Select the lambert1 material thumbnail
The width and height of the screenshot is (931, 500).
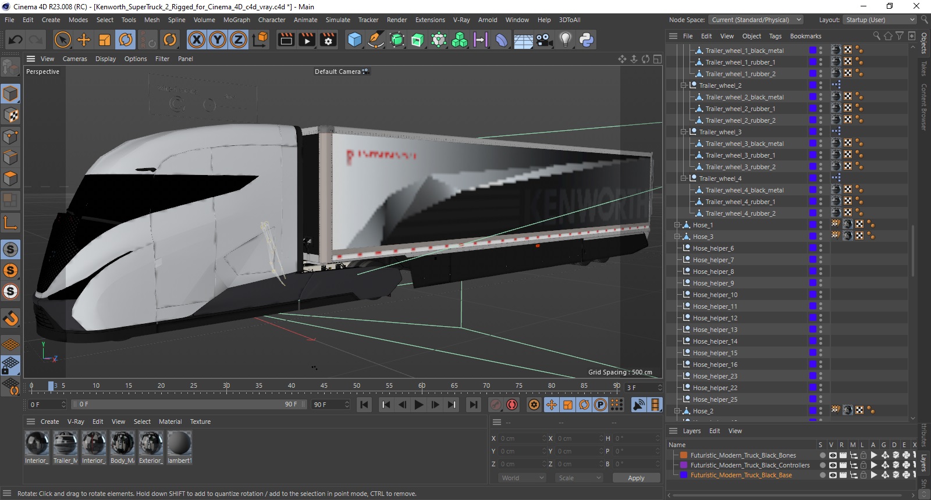coord(179,448)
